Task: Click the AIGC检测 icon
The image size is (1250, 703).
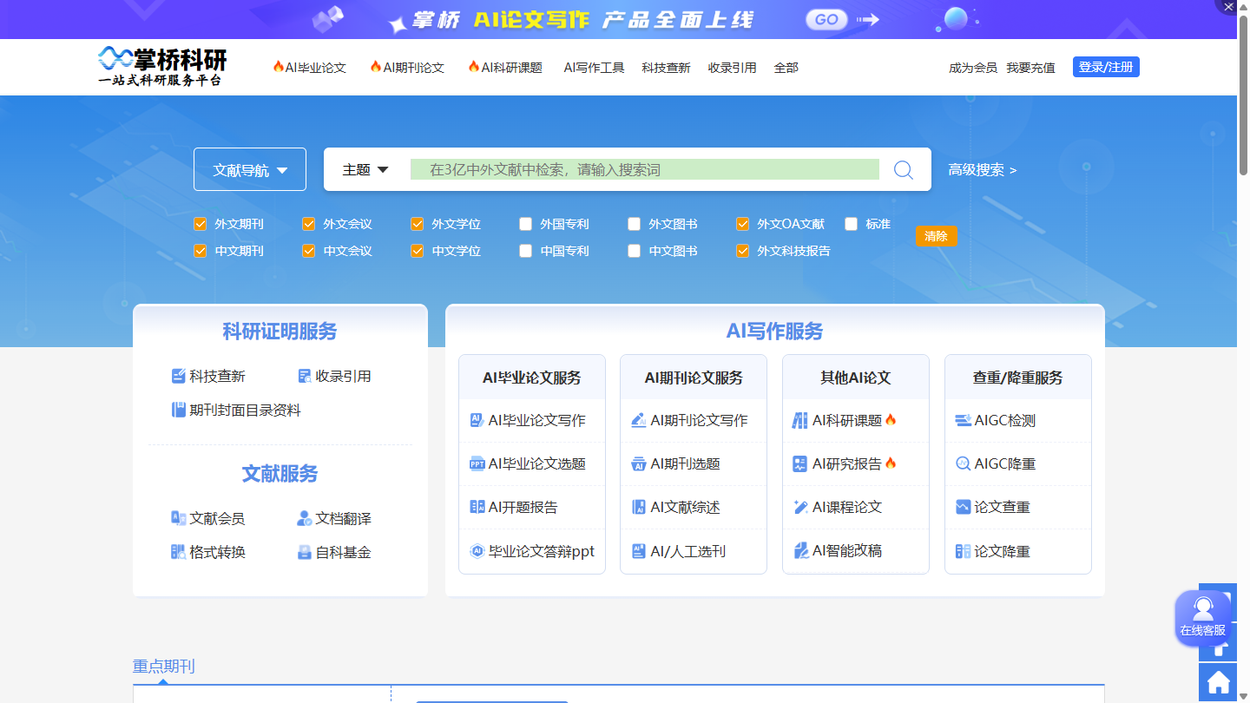Action: tap(963, 420)
